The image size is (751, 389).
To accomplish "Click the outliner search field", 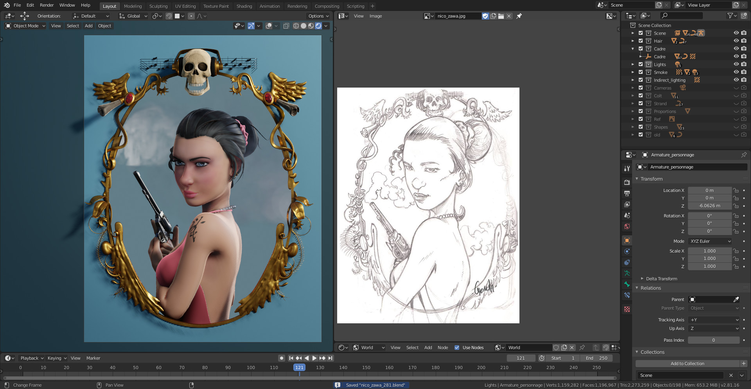I will point(681,16).
